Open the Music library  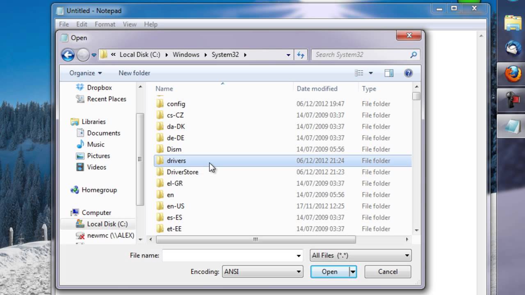click(90, 144)
